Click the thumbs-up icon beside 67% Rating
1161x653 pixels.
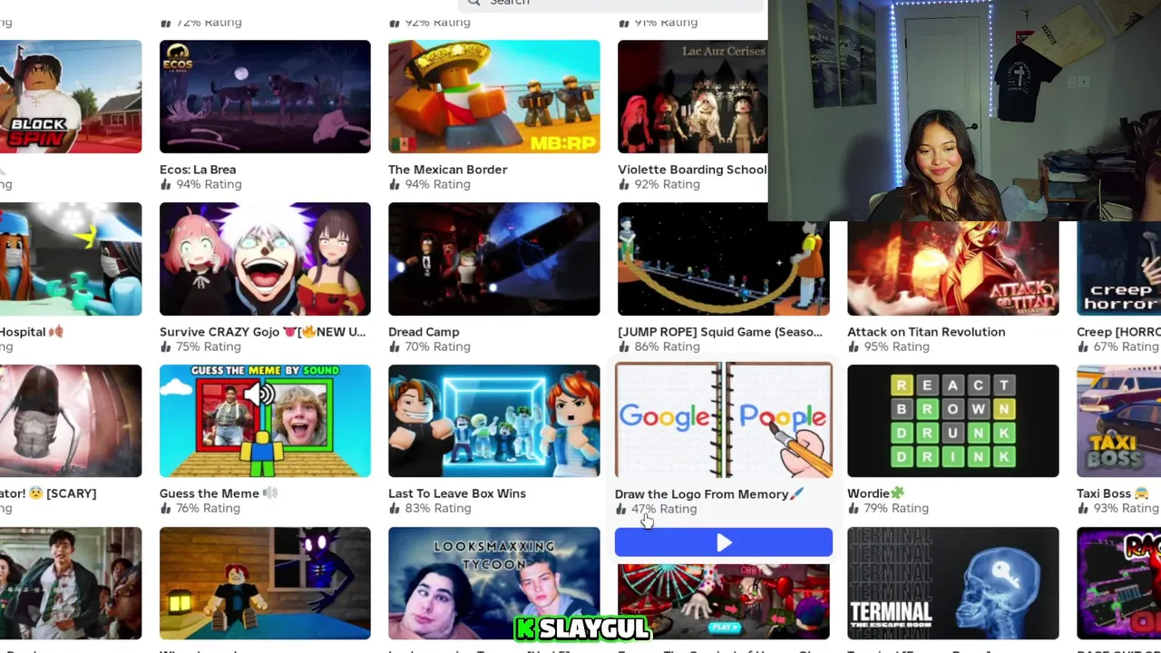tap(1082, 346)
